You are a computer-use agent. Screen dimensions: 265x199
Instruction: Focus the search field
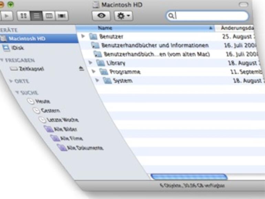click(207, 16)
